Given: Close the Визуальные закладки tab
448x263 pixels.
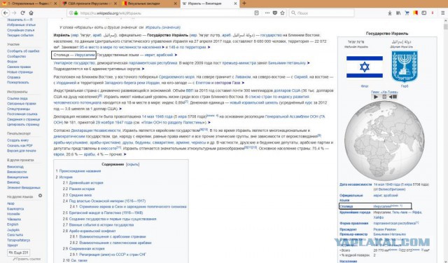Looking at the screenshot, I should tap(176, 4).
